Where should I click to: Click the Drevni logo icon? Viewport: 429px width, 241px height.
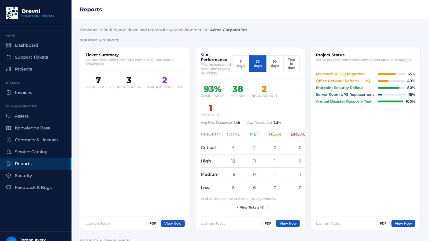[x=12, y=13]
